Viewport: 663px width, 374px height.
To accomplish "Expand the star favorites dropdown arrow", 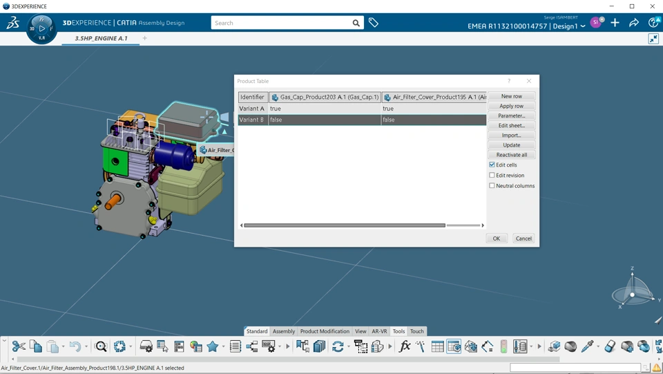I will 223,347.
